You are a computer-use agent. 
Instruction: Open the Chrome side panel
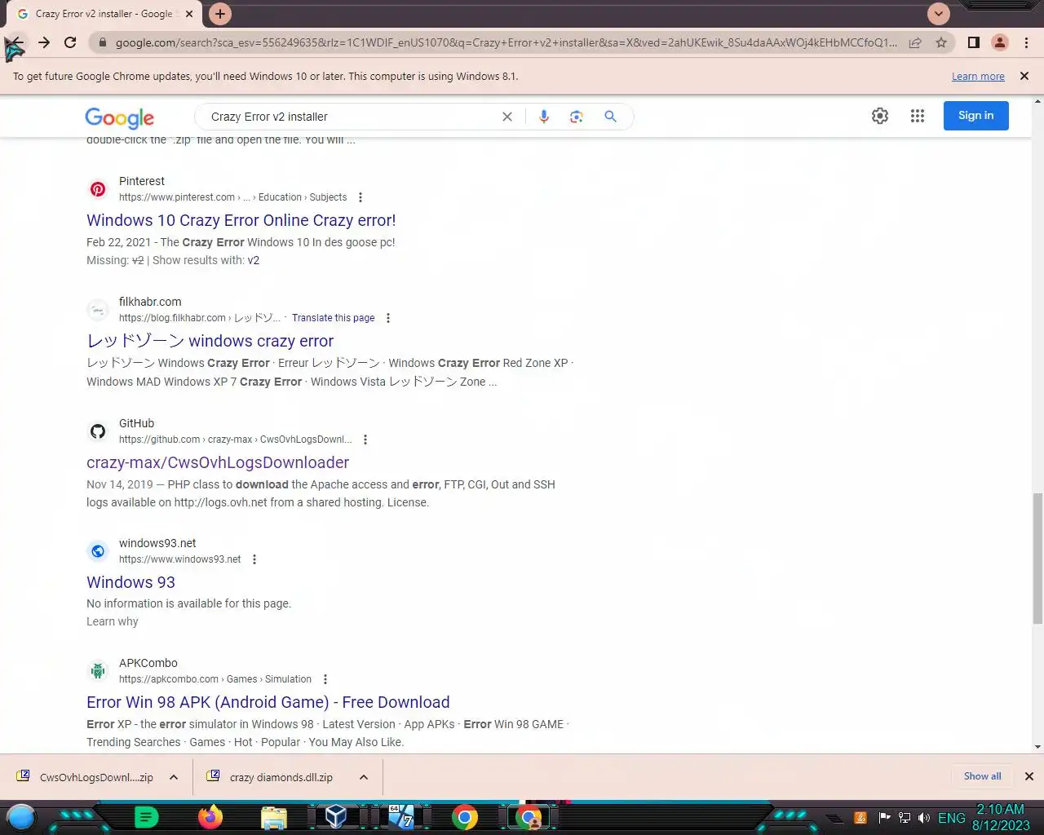click(x=973, y=42)
